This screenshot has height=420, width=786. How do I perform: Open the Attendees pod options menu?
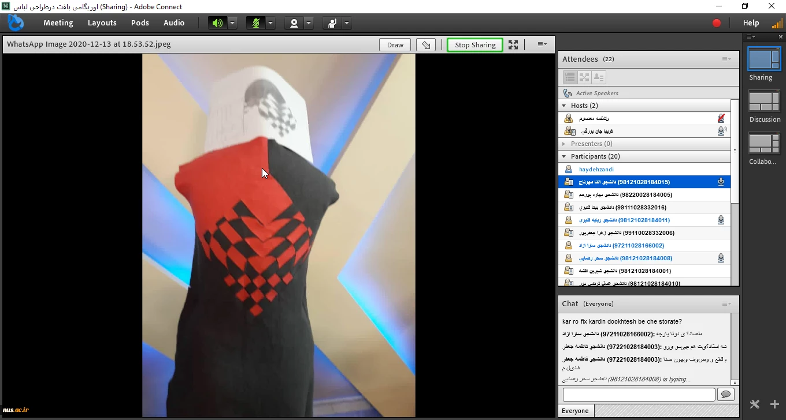[x=726, y=59]
